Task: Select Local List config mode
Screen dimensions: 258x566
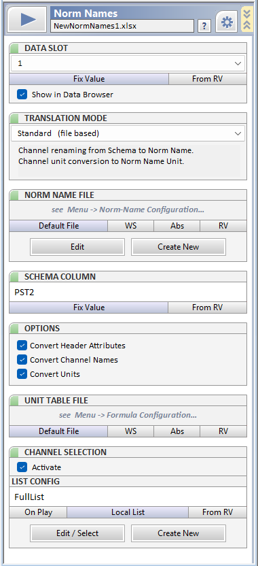Action: pyautogui.click(x=128, y=512)
